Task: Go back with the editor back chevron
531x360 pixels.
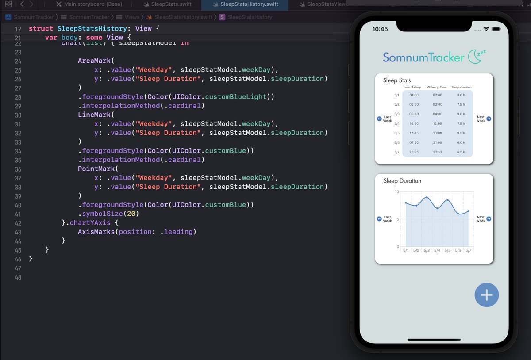Action: [x=22, y=4]
